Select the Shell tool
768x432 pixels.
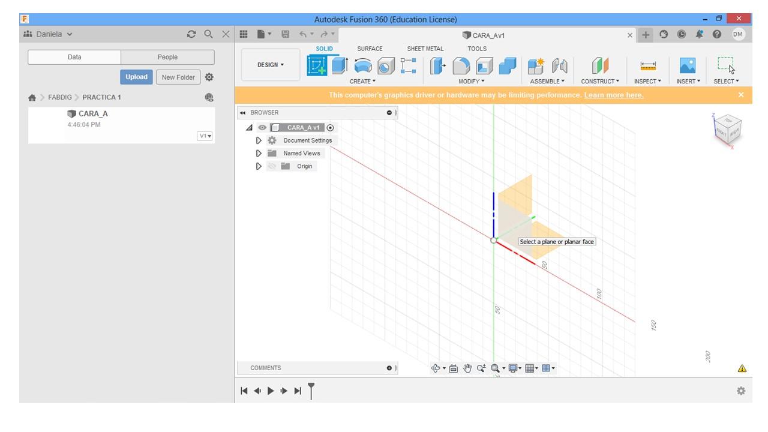(484, 66)
